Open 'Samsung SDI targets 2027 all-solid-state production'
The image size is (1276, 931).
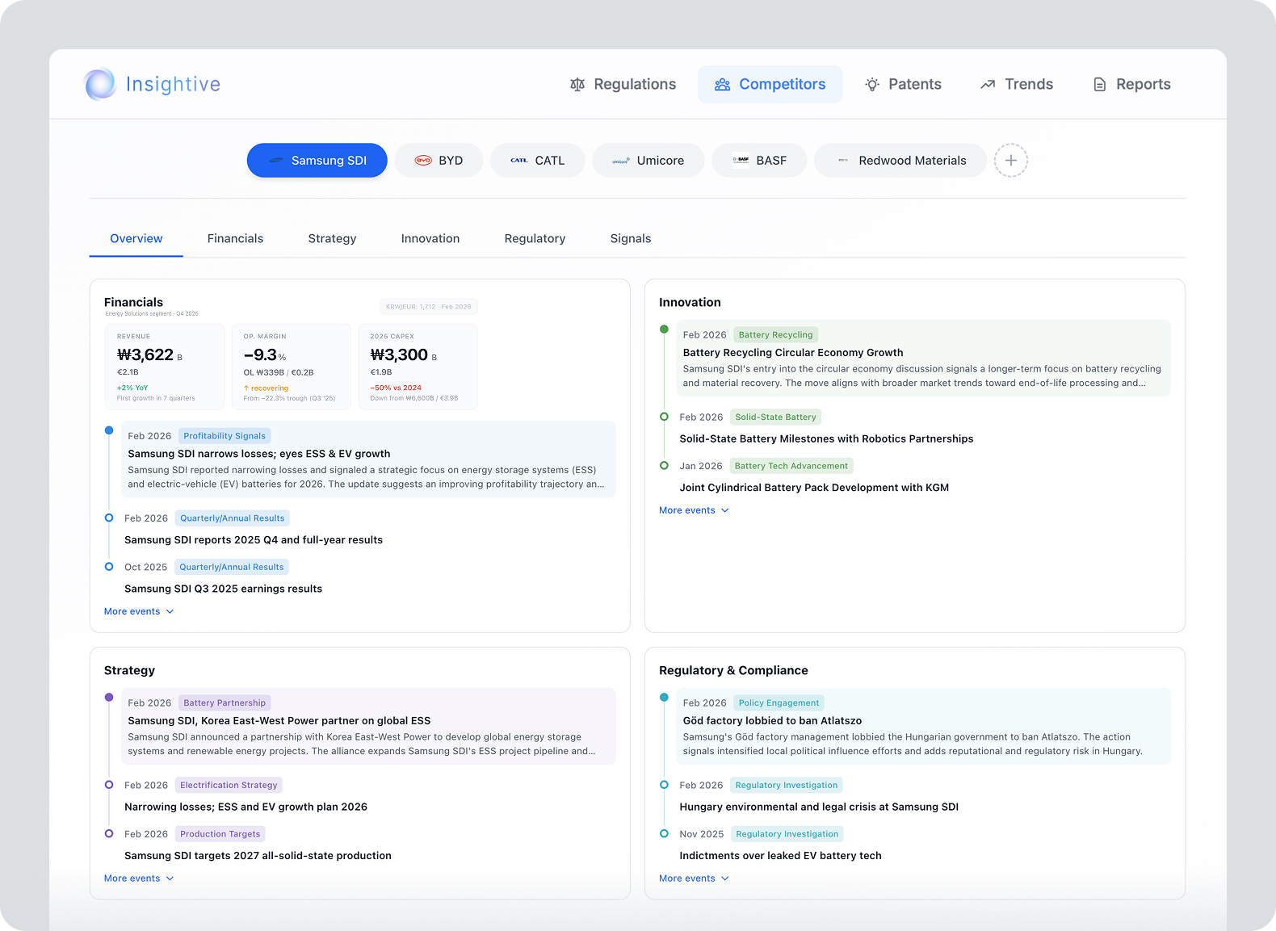point(258,856)
